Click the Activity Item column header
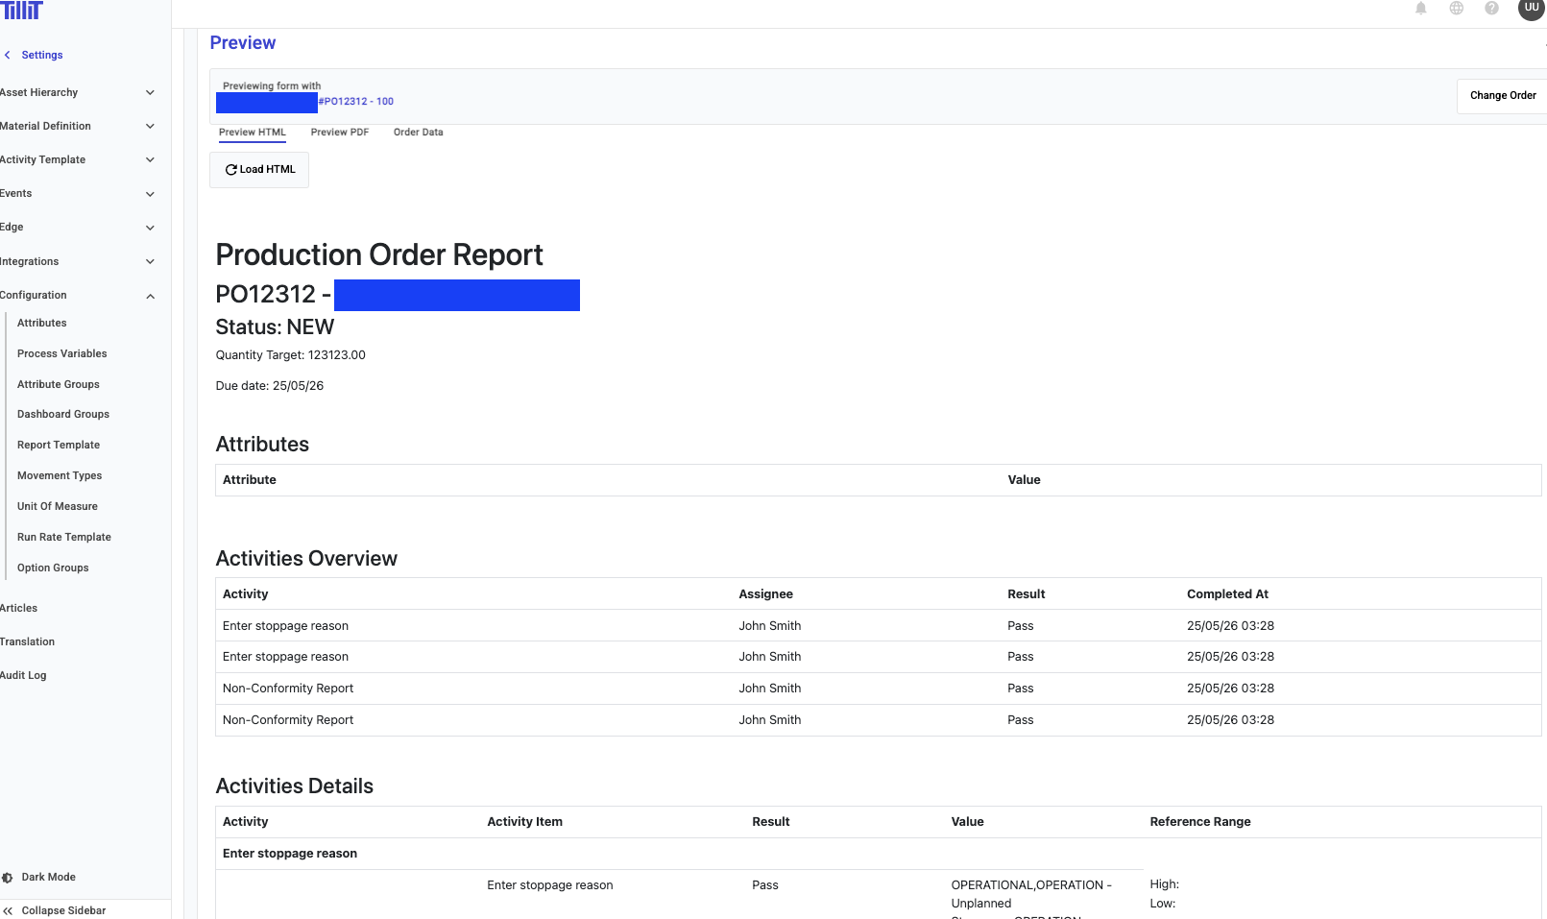Image resolution: width=1547 pixels, height=919 pixels. tap(524, 822)
